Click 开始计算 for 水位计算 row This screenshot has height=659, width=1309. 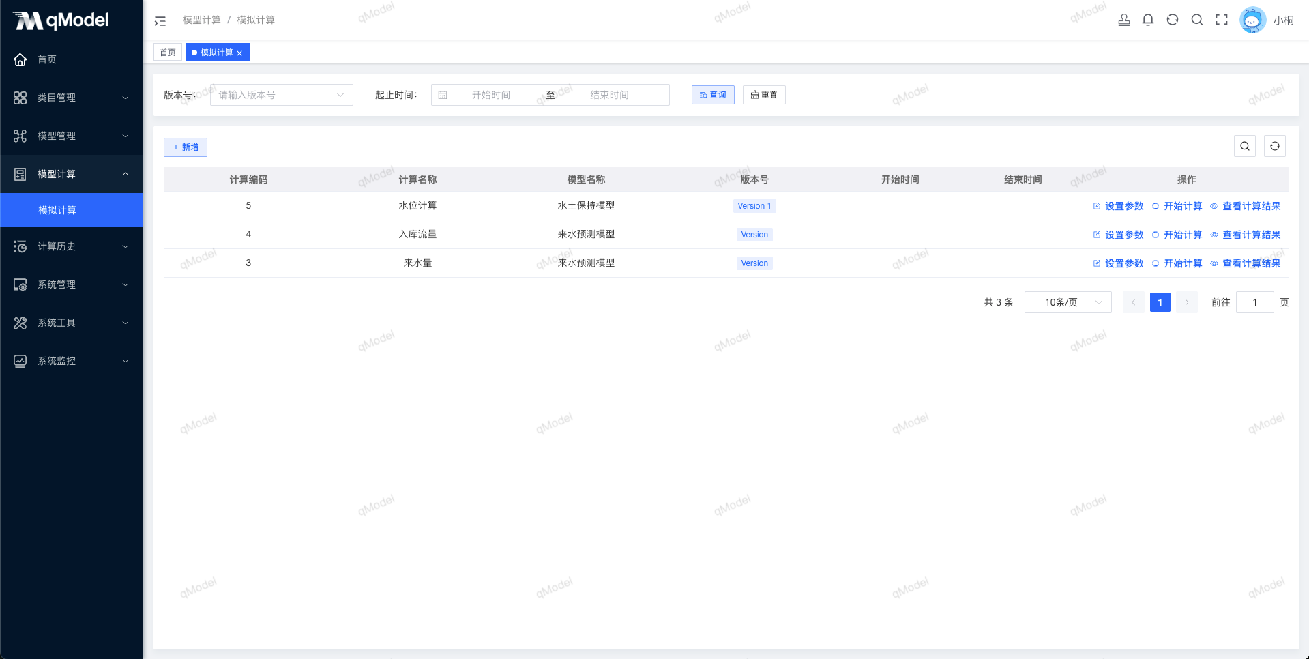click(1177, 206)
